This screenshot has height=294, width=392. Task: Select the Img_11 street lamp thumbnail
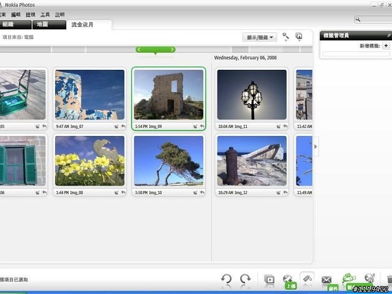point(252,95)
